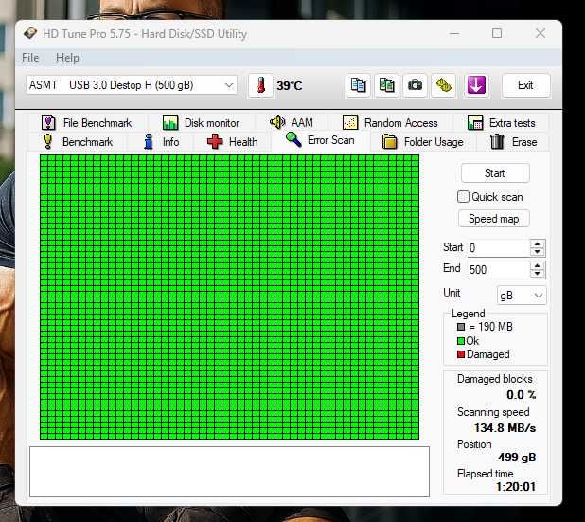Open the Unit gB dropdown
The image size is (585, 522).
[522, 296]
